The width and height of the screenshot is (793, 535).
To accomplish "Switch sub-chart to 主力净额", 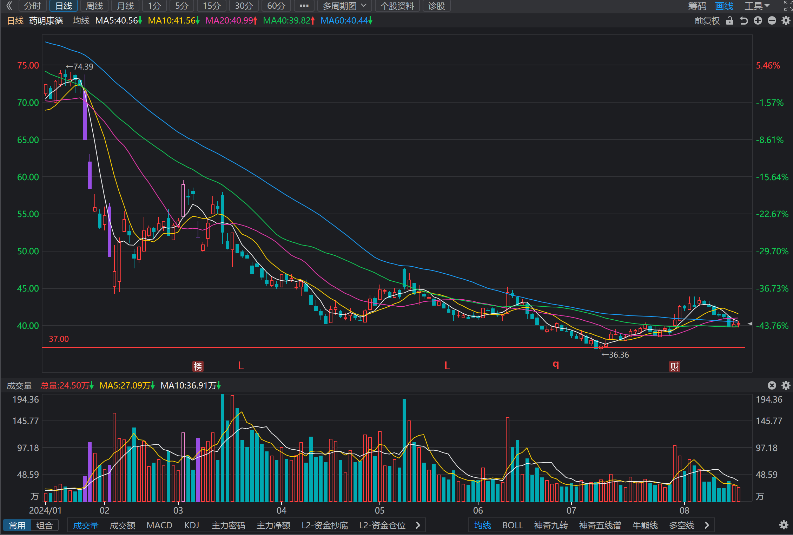I will tap(273, 525).
